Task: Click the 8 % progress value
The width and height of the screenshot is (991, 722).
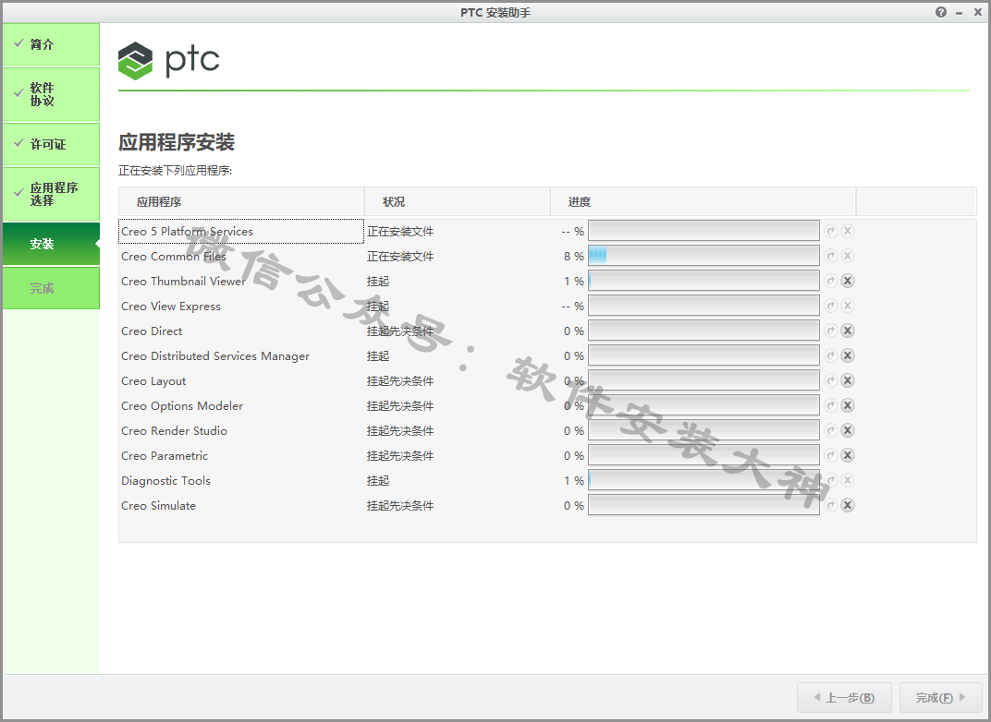Action: (574, 257)
